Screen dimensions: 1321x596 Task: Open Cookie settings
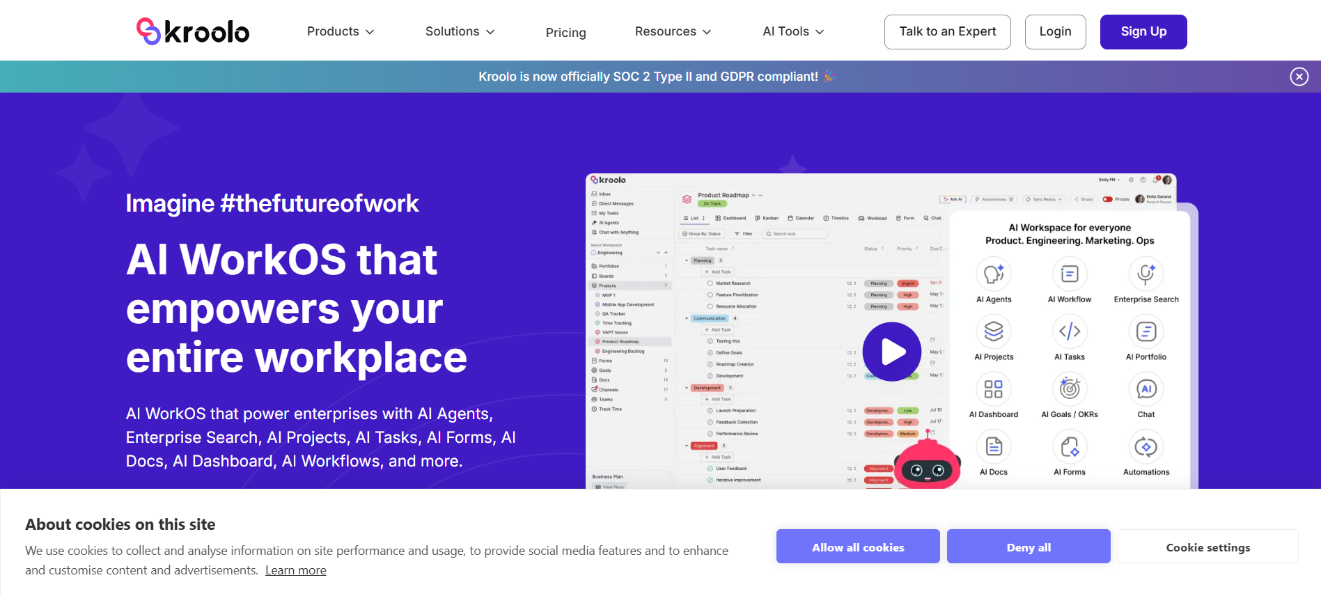point(1208,547)
